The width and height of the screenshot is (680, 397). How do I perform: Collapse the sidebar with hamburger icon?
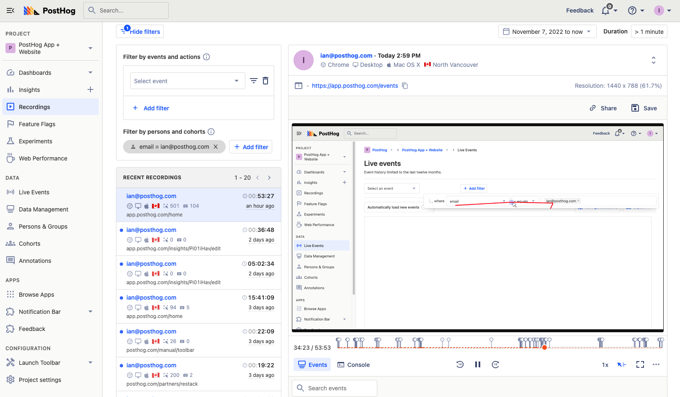pyautogui.click(x=10, y=10)
